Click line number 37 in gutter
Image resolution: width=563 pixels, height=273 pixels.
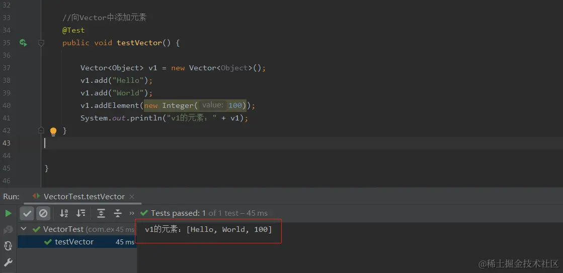[7, 68]
